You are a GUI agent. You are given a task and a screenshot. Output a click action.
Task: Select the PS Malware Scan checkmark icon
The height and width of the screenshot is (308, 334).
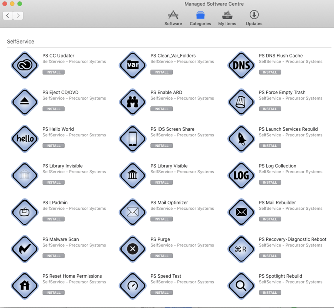point(25,249)
